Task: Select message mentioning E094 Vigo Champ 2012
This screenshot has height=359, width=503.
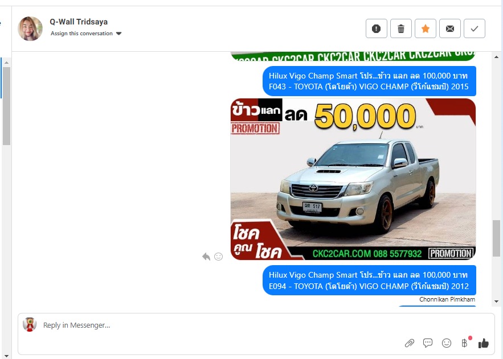Action: (x=369, y=280)
